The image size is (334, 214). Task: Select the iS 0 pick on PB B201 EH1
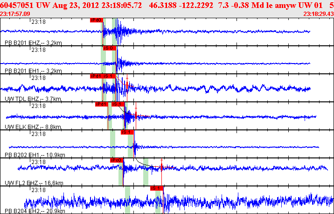coord(109,48)
